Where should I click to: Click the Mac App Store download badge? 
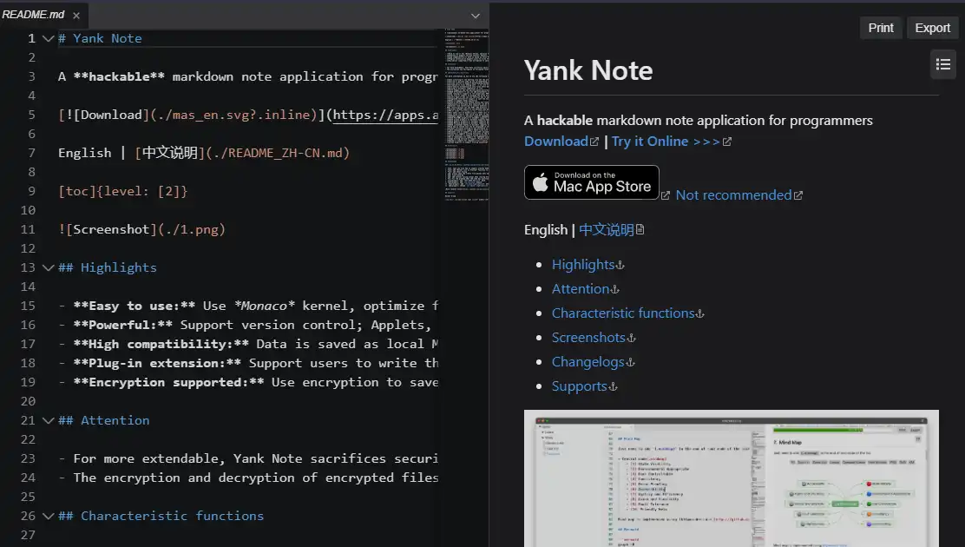coord(592,182)
